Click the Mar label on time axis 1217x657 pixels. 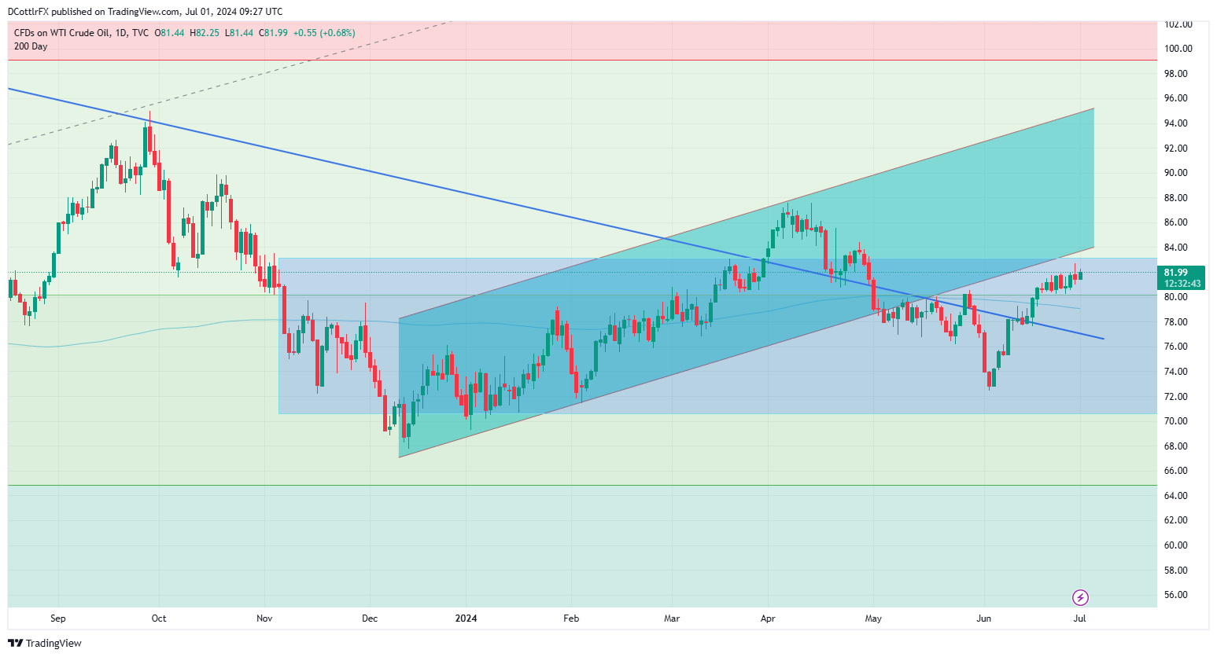point(672,618)
